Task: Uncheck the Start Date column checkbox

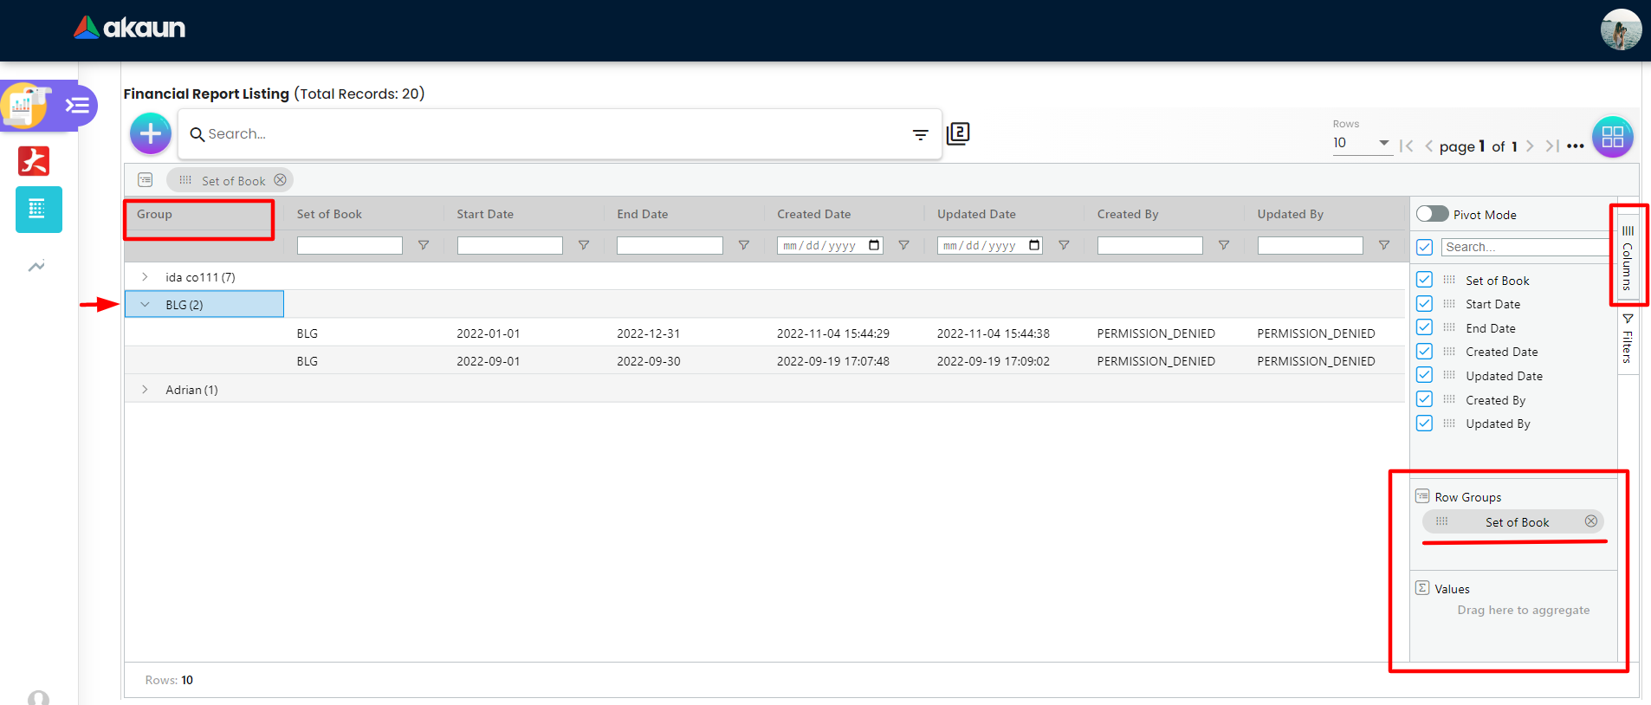Action: (x=1424, y=304)
